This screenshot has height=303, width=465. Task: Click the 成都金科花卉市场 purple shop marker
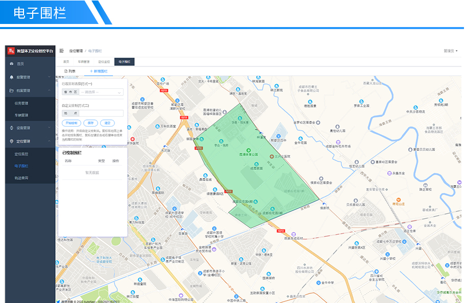point(338,142)
